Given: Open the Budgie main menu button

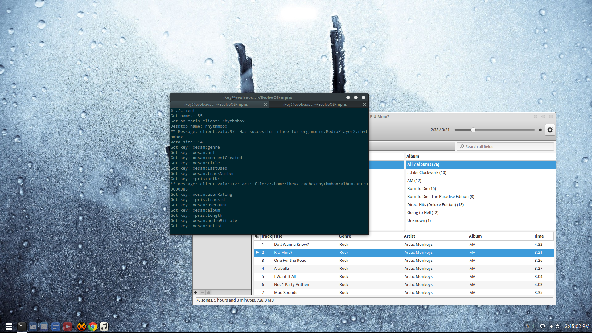Looking at the screenshot, I should click(x=9, y=326).
